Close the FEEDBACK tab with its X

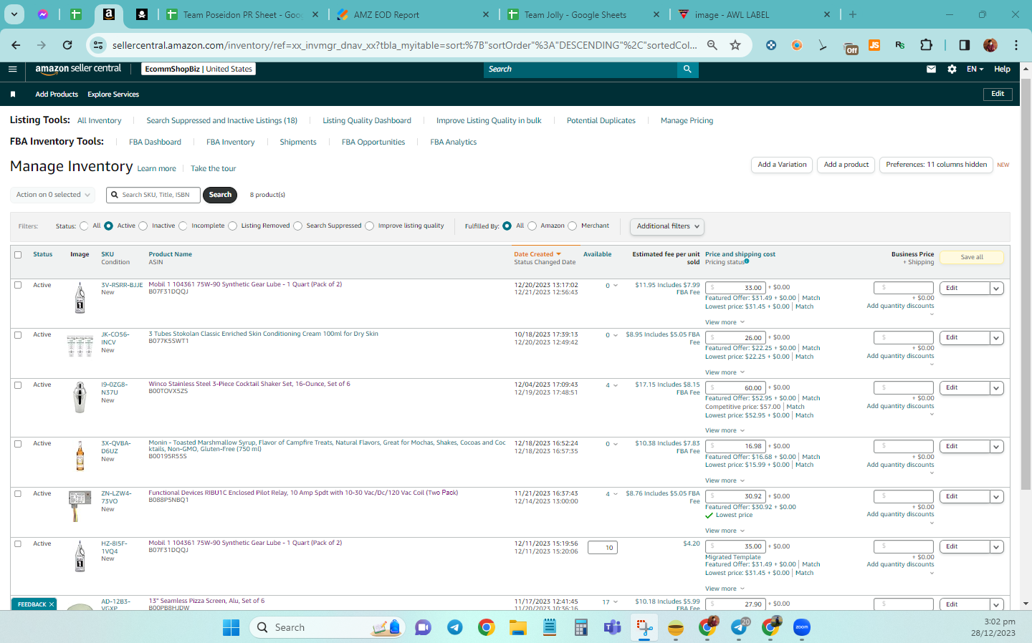pyautogui.click(x=52, y=604)
